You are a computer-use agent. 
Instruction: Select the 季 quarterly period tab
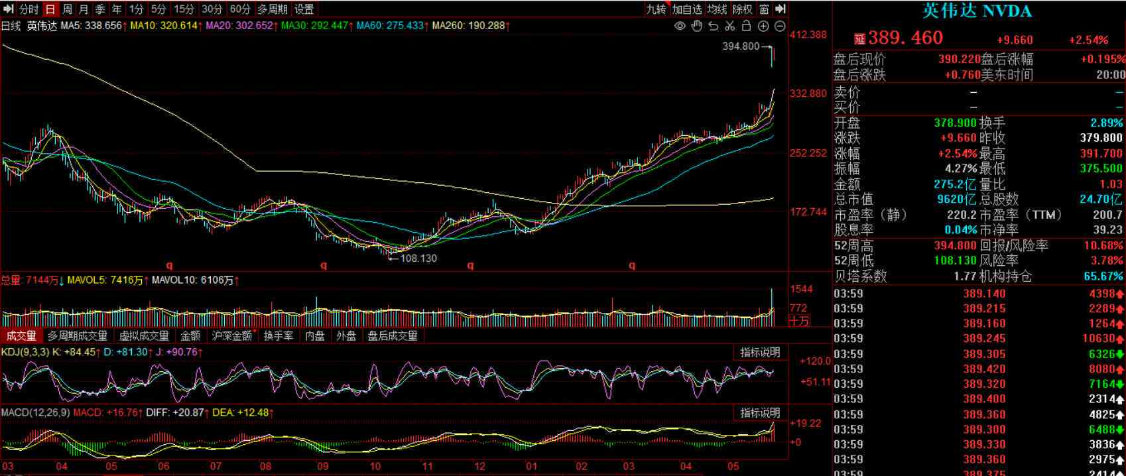(x=100, y=9)
